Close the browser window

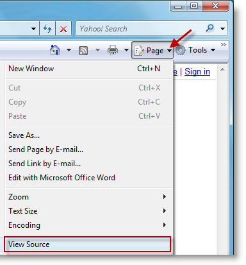coord(215,6)
